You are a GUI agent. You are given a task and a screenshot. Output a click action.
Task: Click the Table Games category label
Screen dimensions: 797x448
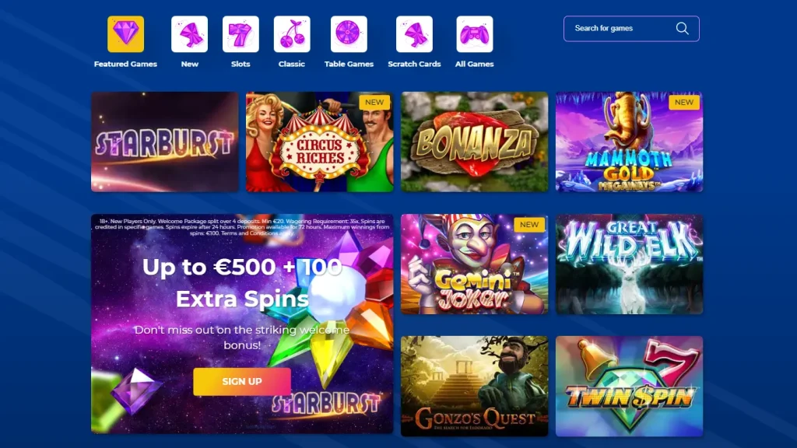[349, 64]
